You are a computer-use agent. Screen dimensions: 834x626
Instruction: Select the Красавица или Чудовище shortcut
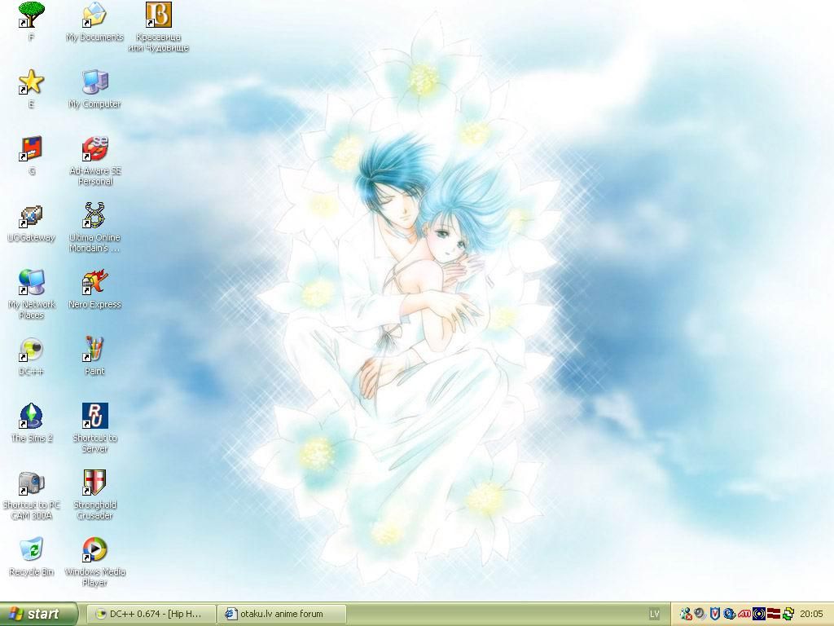[159, 15]
